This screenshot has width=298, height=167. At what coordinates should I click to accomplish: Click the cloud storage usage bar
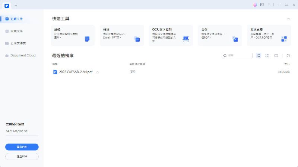click(x=22, y=136)
